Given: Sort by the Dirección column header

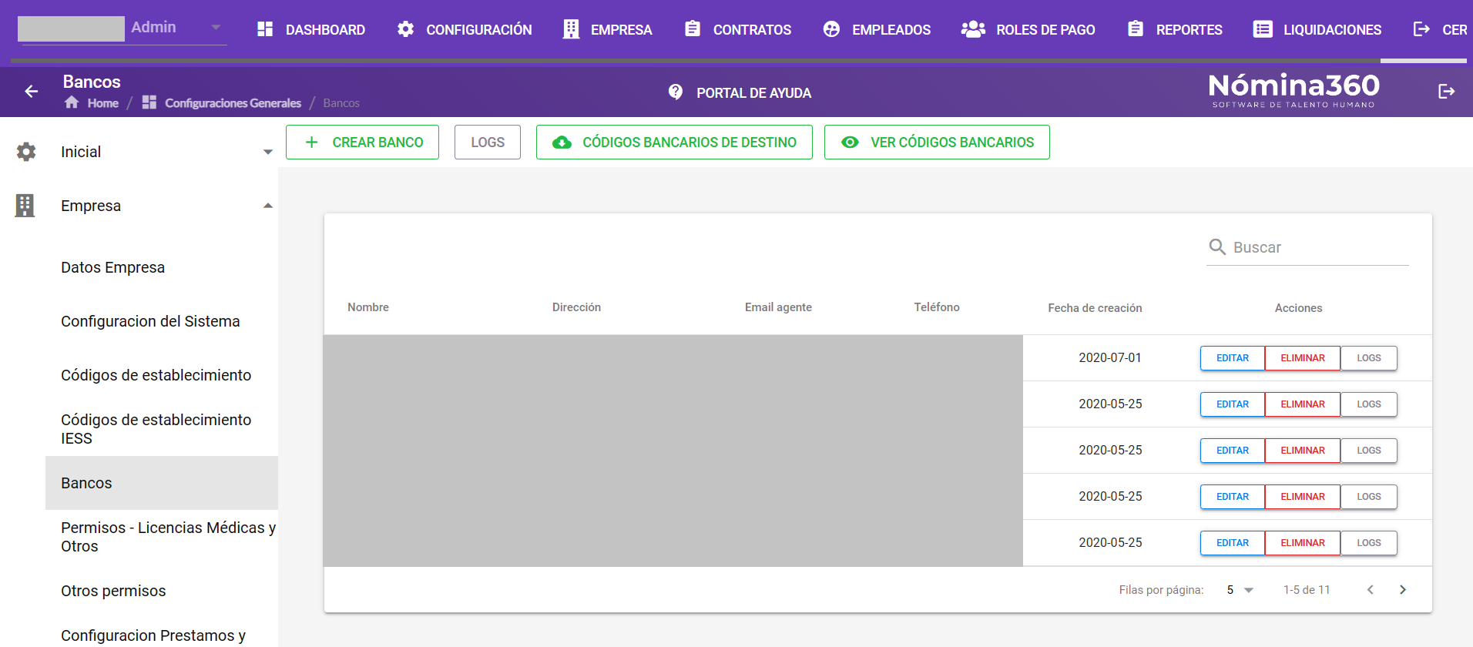Looking at the screenshot, I should click(x=576, y=307).
